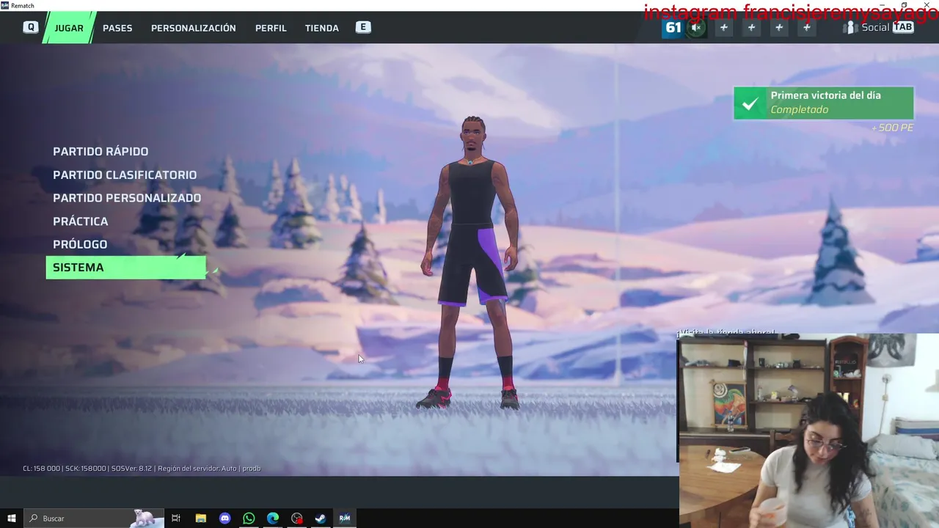
Task: Click the TAB key badge
Action: tap(903, 27)
